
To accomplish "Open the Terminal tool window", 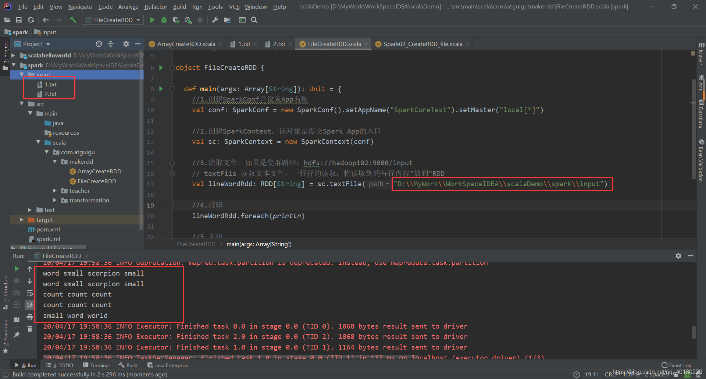I will point(96,365).
